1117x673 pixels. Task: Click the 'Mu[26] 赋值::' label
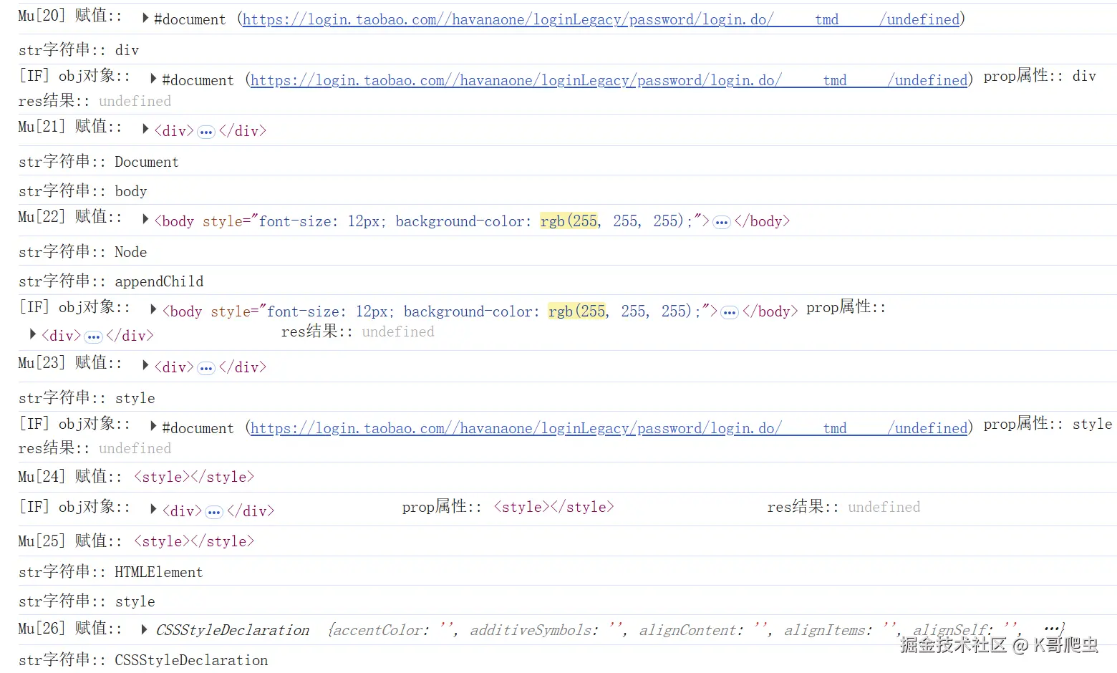(70, 628)
